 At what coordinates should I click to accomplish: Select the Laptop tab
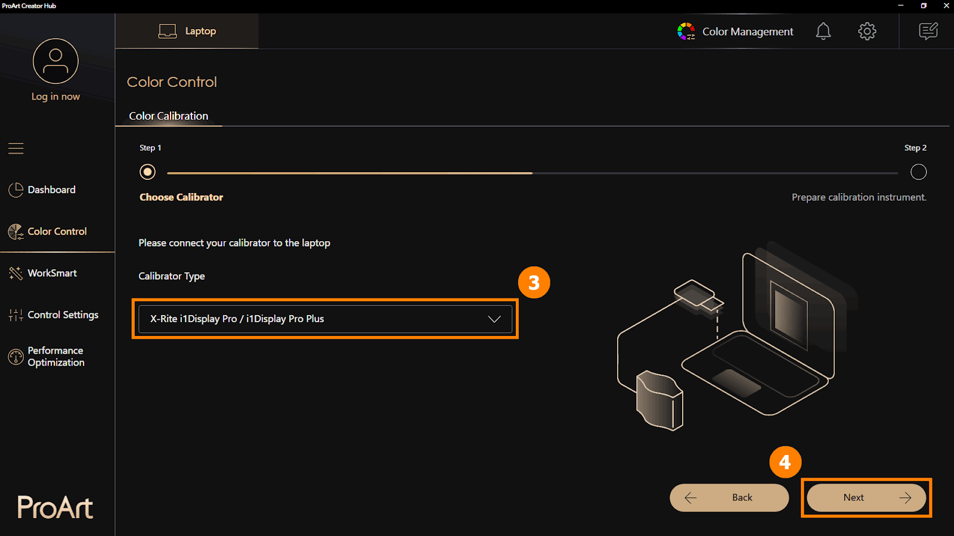click(187, 31)
